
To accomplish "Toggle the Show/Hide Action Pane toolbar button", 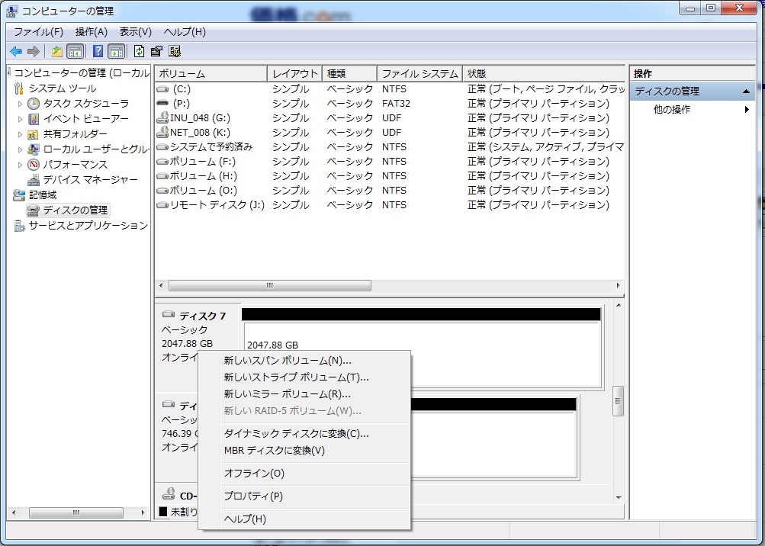I will pos(116,52).
